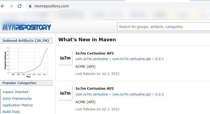The width and height of the screenshot is (210, 114).
Task: Open the Aspect Oriented category
Action: (x=15, y=92)
